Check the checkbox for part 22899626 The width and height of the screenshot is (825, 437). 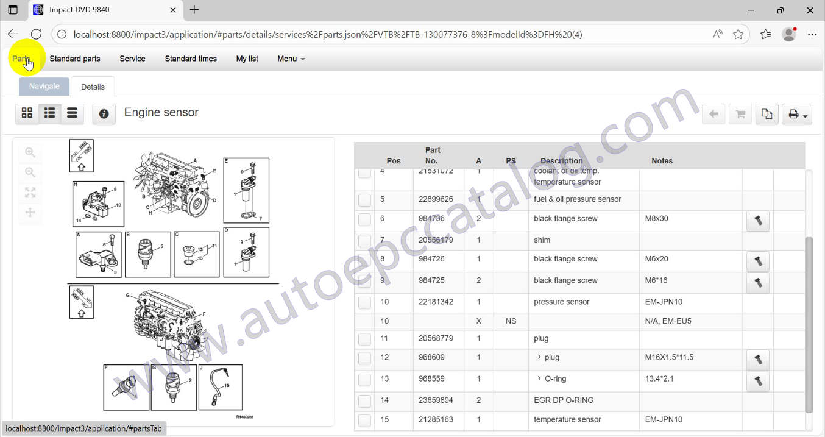click(x=364, y=199)
